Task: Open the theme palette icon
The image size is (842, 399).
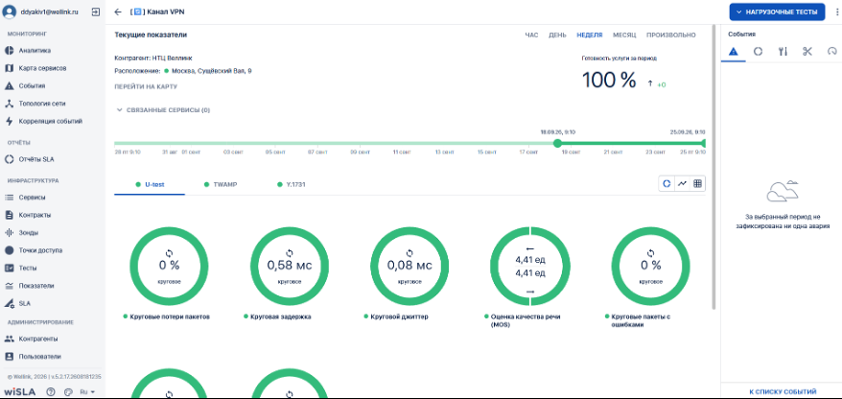Action: [68, 392]
